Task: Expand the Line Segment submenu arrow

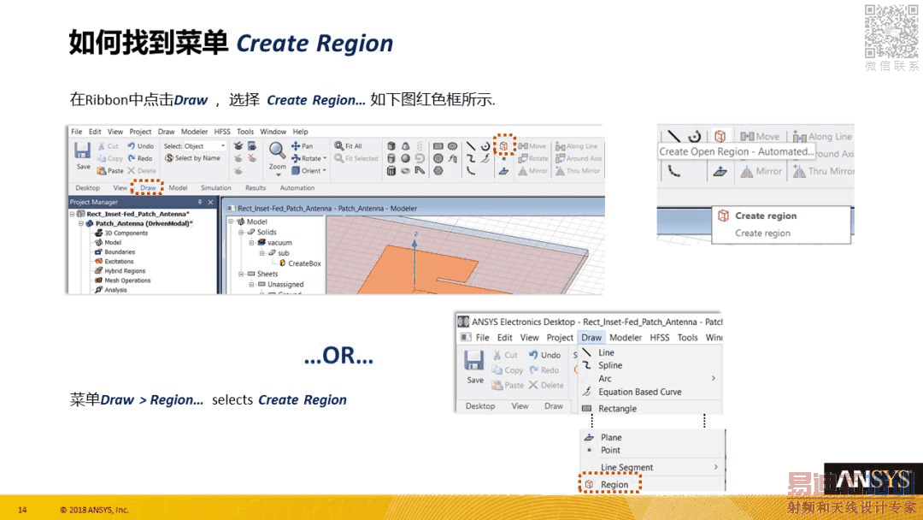Action: [716, 467]
